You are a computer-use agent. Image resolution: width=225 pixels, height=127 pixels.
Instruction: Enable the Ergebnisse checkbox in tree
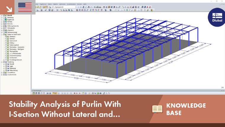tap(4, 20)
